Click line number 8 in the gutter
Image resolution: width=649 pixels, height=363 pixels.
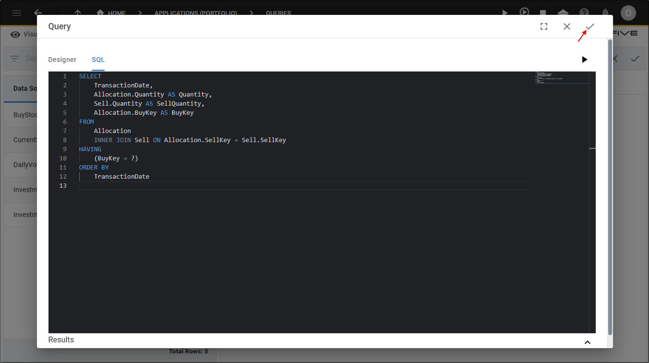[65, 140]
